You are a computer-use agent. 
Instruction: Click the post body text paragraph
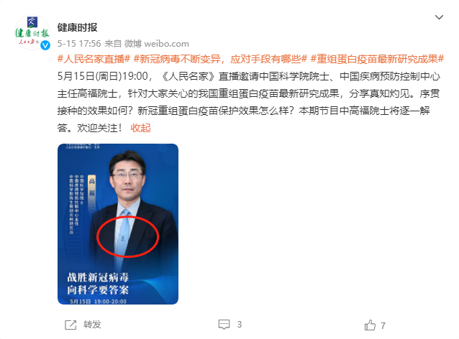pos(249,102)
